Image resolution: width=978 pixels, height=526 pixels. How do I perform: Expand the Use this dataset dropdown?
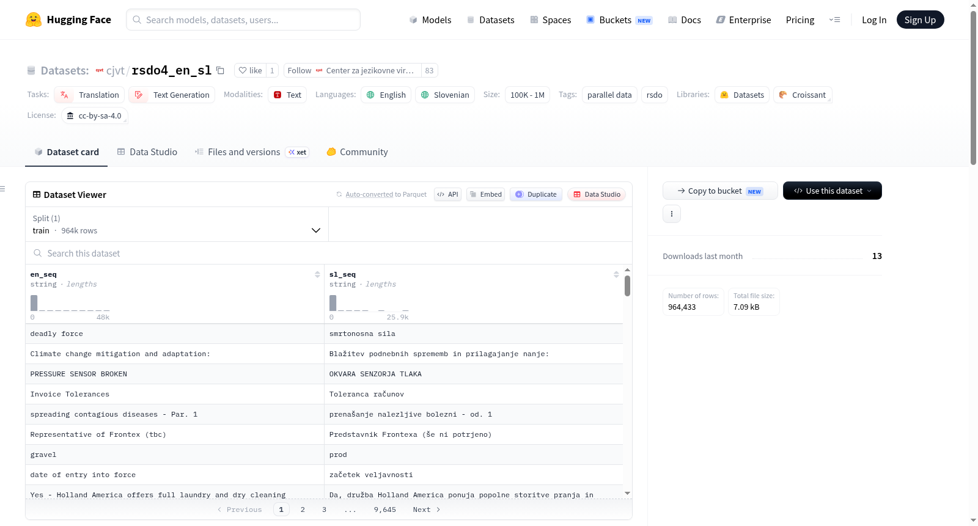(x=833, y=191)
